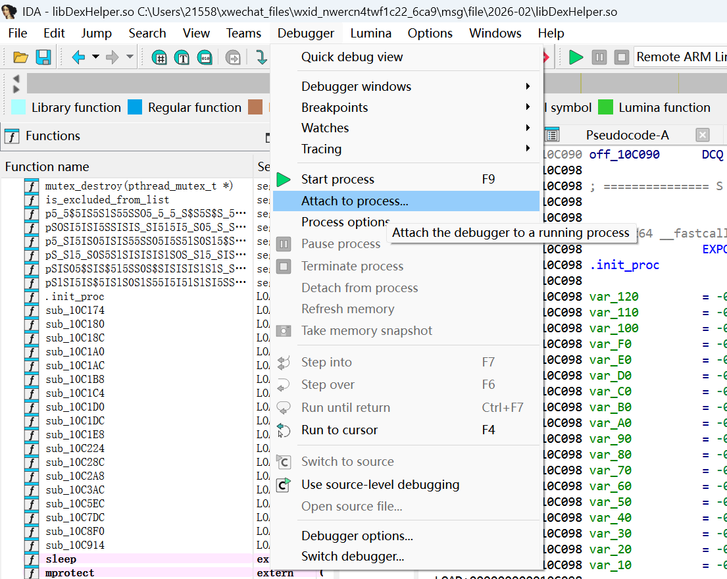Viewport: 727px width, 579px height.
Task: Open back-navigation history dropdown arrow
Action: tap(95, 57)
